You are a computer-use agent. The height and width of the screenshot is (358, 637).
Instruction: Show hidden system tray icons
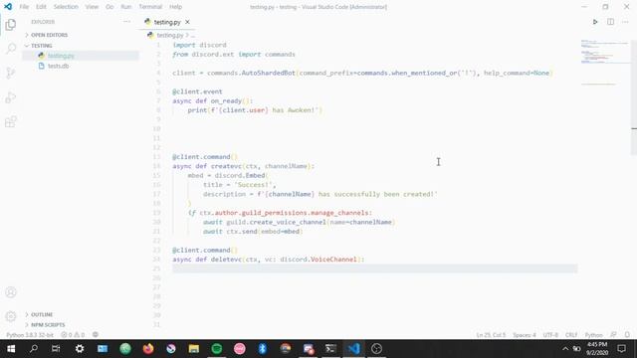[x=565, y=349]
